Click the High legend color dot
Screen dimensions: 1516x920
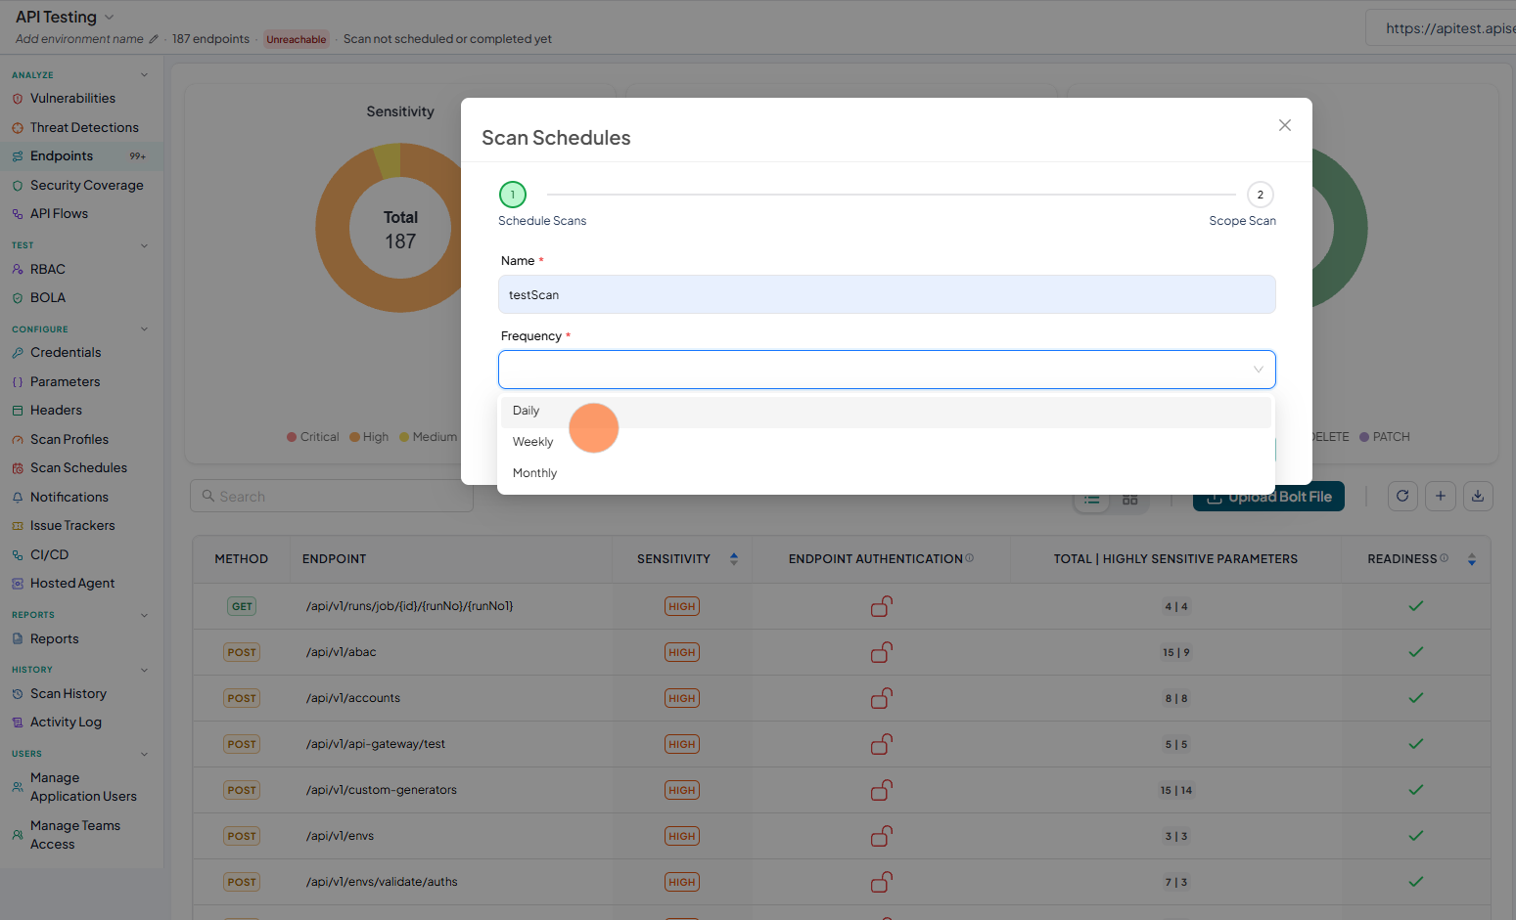(354, 437)
